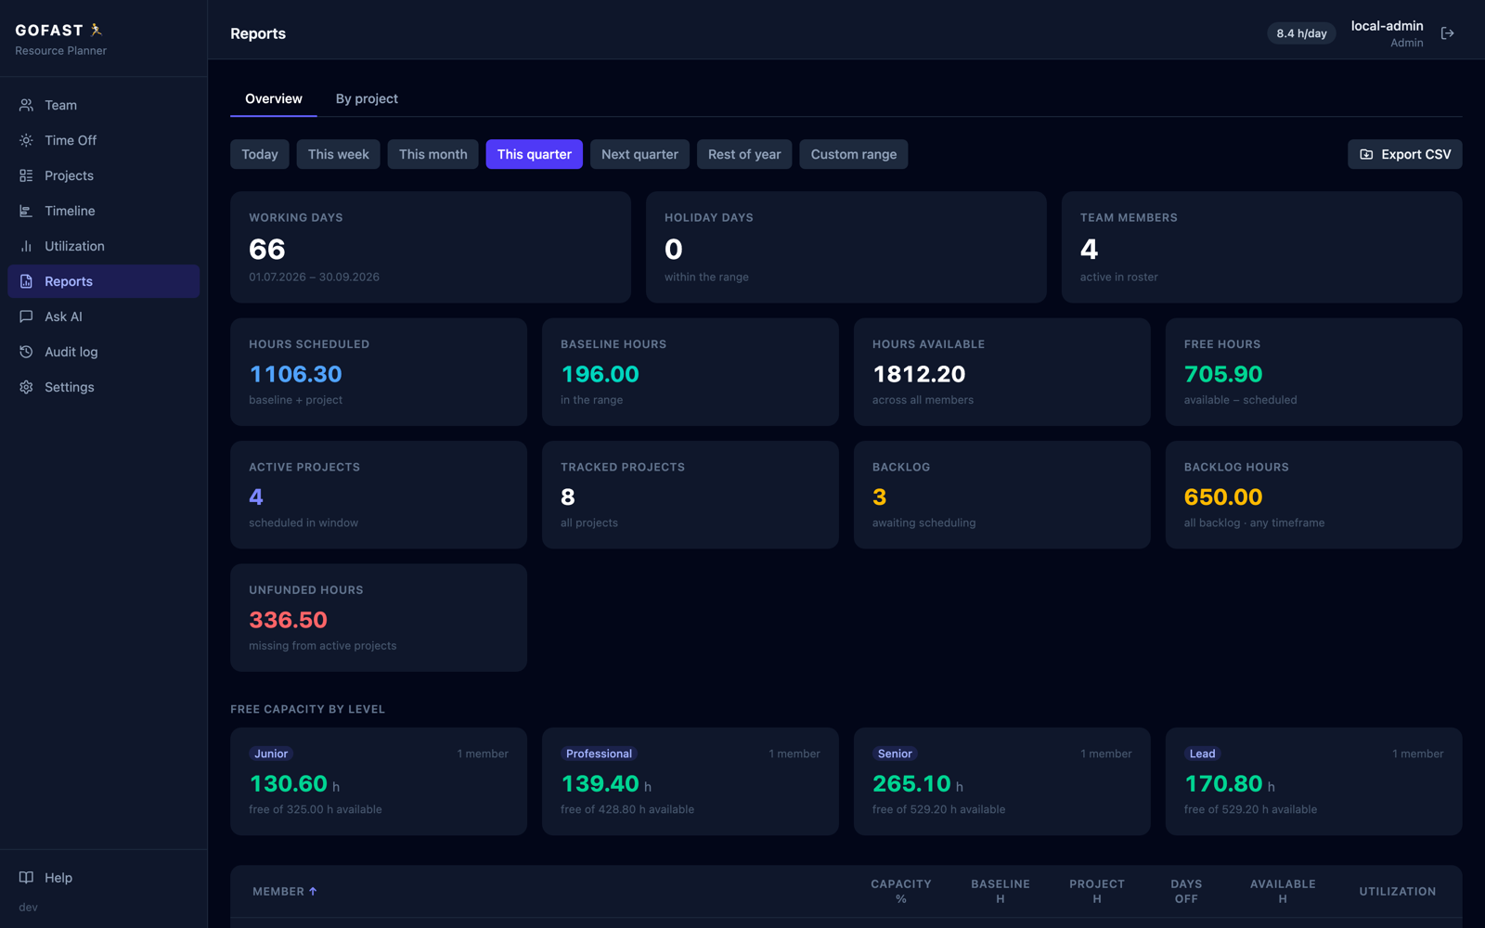Select the This month range filter
This screenshot has height=928, width=1485.
[433, 154]
